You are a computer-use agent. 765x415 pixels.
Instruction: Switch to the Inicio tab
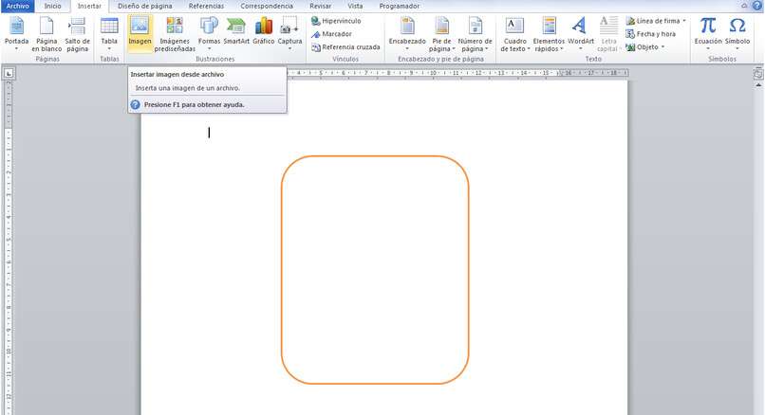pos(53,7)
